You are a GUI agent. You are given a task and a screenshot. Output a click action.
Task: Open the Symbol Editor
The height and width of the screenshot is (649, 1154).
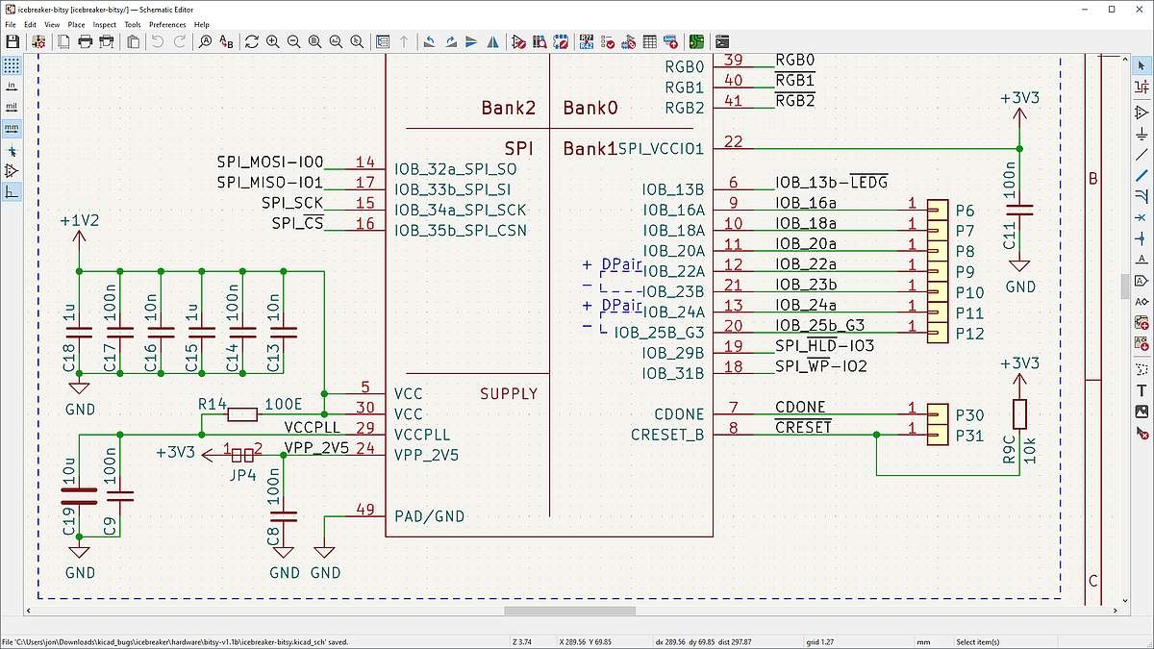tap(518, 42)
